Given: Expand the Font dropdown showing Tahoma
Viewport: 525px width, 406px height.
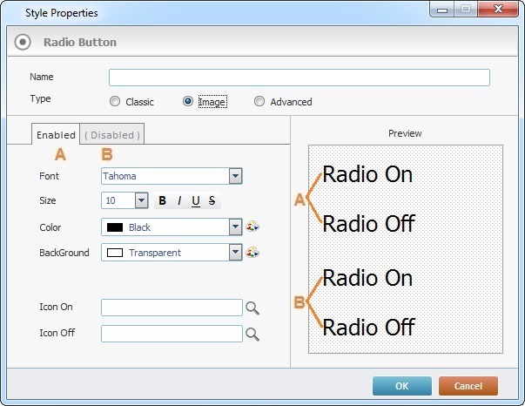Looking at the screenshot, I should click(x=235, y=176).
